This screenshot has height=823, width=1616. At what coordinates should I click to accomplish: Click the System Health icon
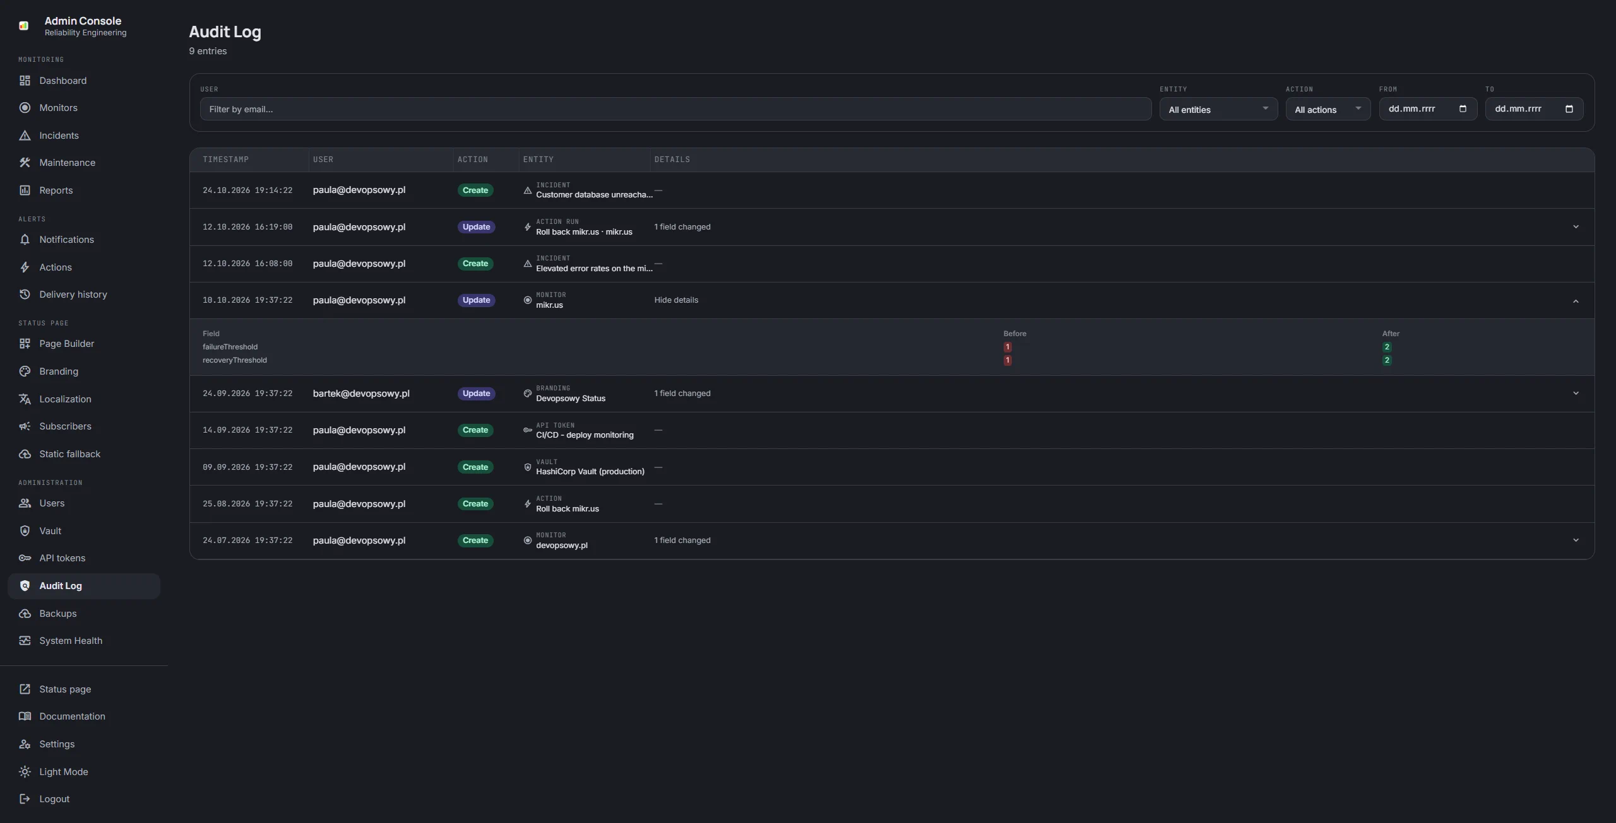[25, 641]
